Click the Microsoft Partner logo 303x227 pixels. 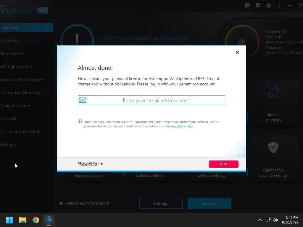(91, 164)
